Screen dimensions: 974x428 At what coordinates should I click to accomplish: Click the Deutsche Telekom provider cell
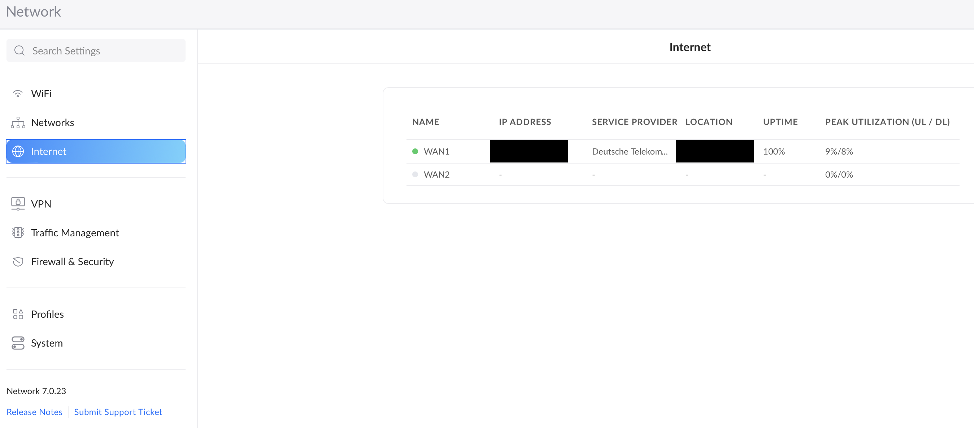tap(630, 151)
